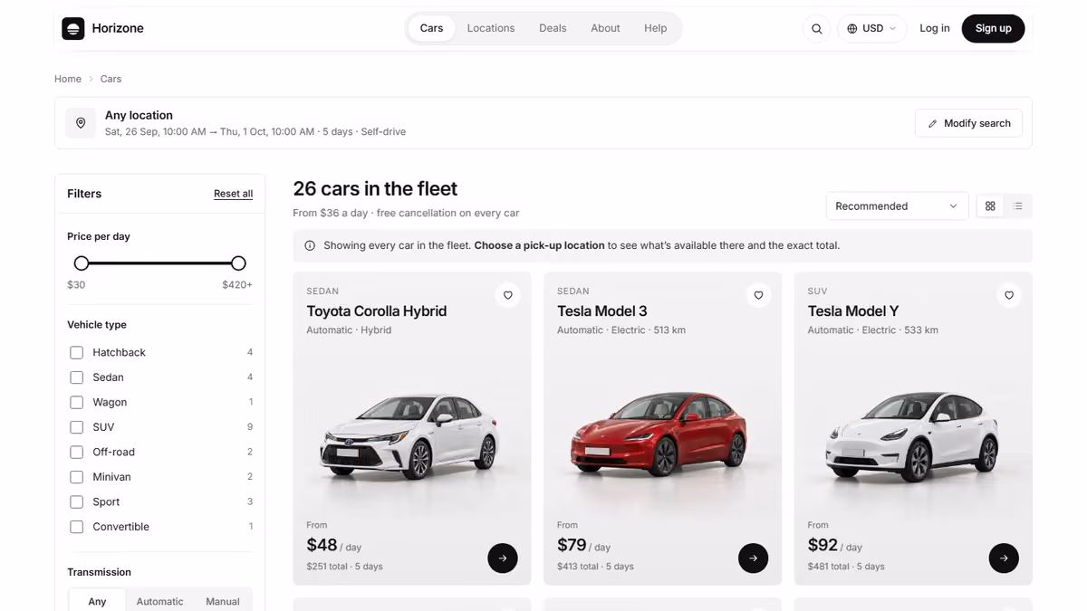
Task: Open Tesla Model 3 arrow button
Action: [x=753, y=558]
